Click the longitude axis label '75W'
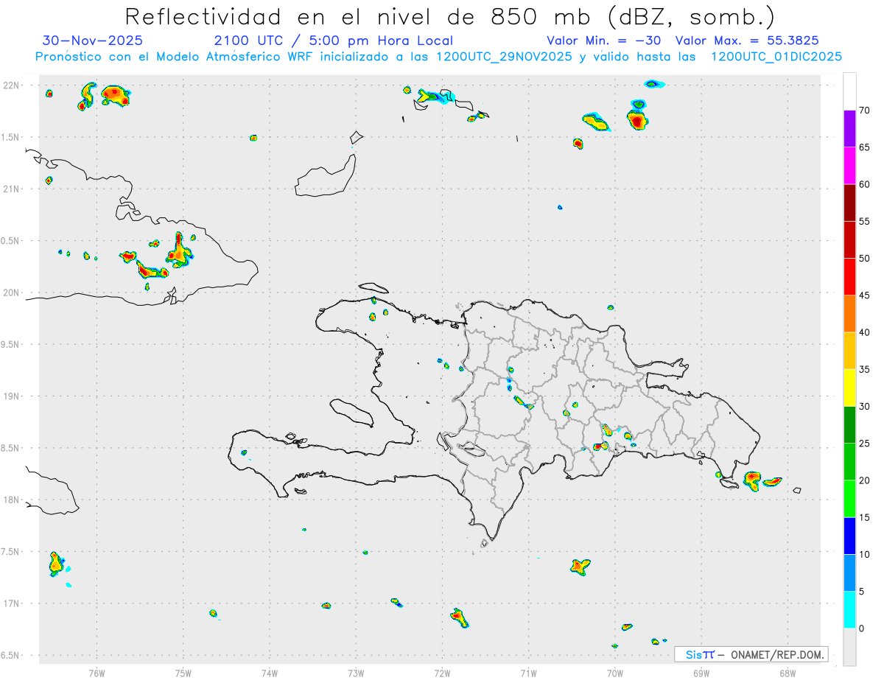 click(183, 673)
